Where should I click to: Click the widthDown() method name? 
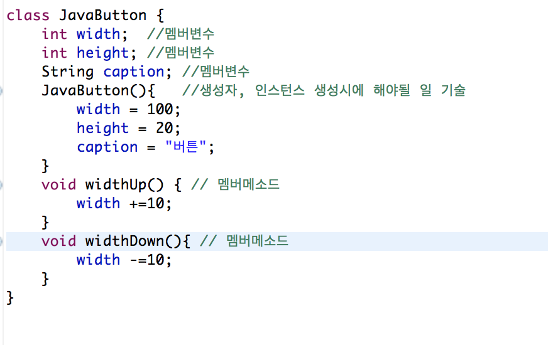133,242
